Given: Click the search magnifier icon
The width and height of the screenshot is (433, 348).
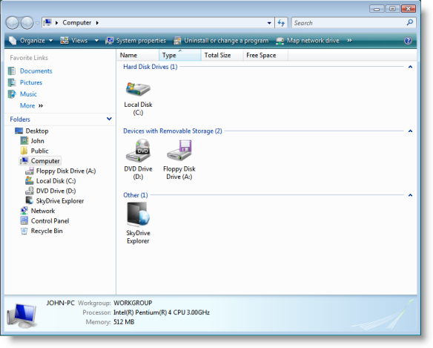Looking at the screenshot, I should [410, 22].
